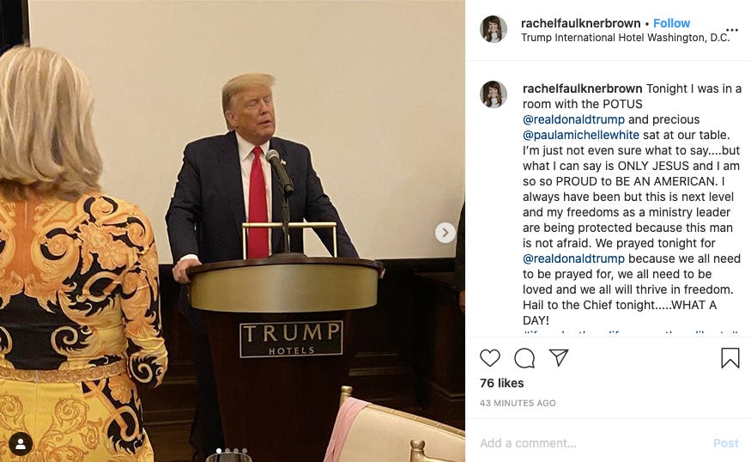Show tagged people via the person icon

point(21,443)
